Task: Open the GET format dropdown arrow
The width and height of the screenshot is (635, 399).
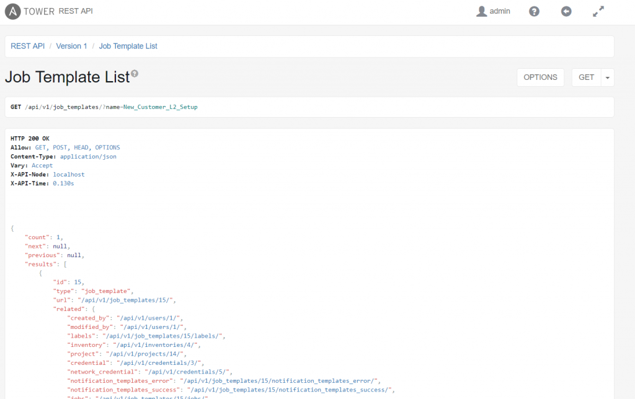Action: click(608, 77)
